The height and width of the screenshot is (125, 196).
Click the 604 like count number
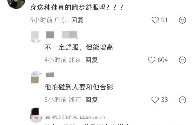pyautogui.click(x=163, y=60)
